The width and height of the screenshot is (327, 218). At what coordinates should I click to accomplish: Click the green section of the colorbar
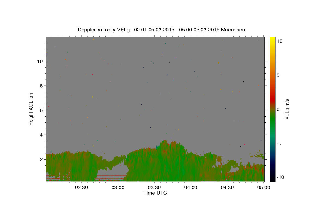point(272,120)
